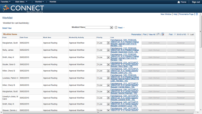
Task: Sort by the From column header
Action: tap(4, 37)
